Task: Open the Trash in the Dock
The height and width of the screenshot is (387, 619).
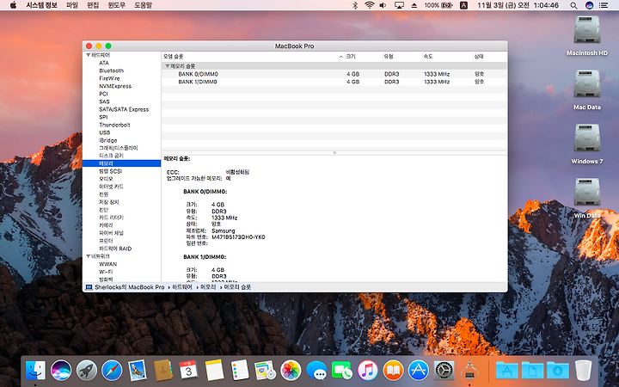Action: point(584,371)
